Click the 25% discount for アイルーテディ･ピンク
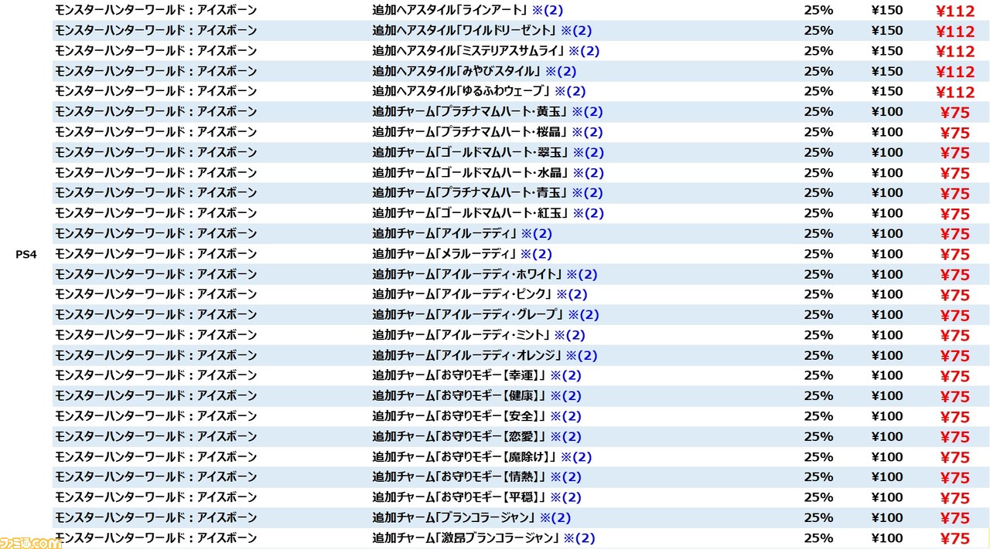The image size is (990, 549). tap(818, 294)
